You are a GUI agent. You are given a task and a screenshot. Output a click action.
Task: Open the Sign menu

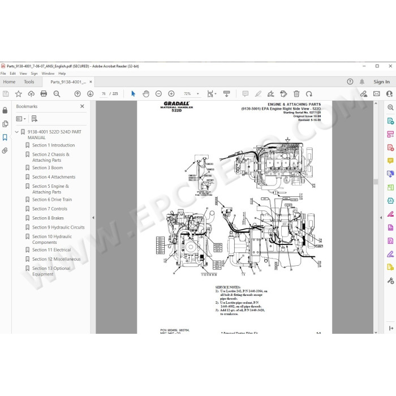click(34, 74)
